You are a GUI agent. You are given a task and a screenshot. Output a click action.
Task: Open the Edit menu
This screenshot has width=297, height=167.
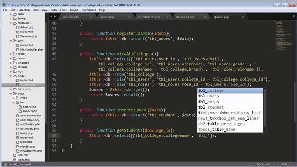pyautogui.click(x=13, y=10)
